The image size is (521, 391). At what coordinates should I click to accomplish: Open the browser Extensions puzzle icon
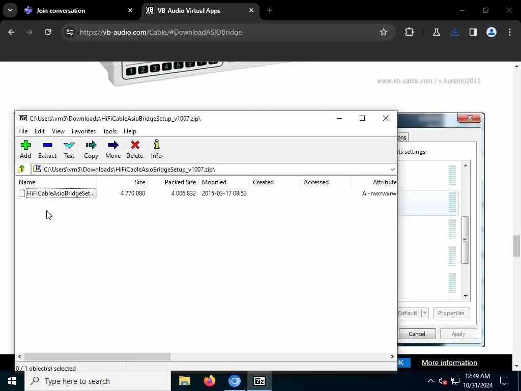(x=410, y=32)
